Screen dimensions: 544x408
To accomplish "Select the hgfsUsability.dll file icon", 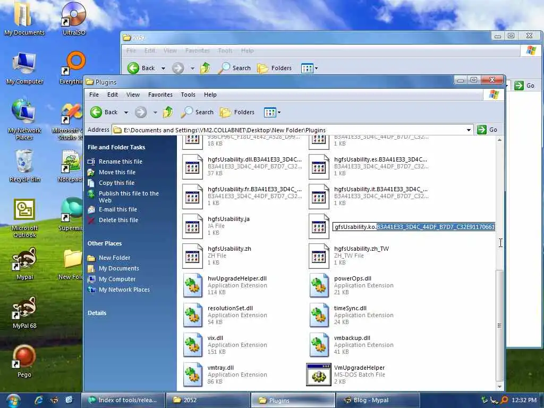I will click(x=192, y=167).
